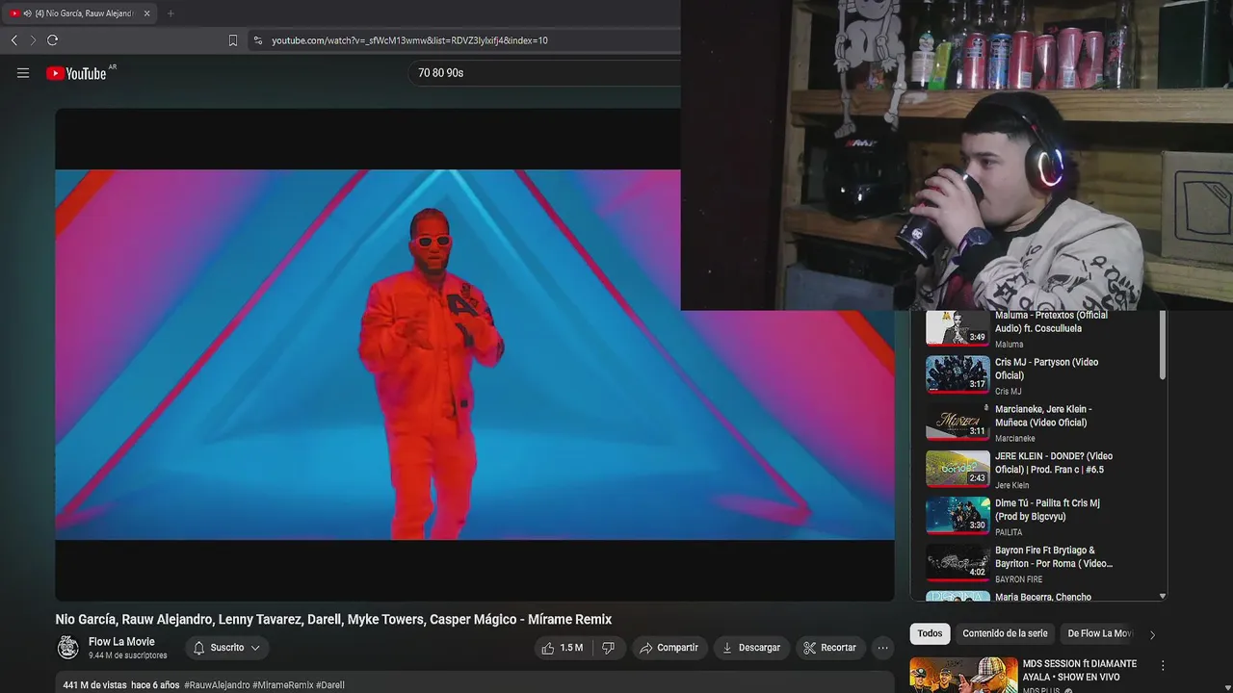Click the playlist panel scrollbar thumb
Screen dimensions: 1233x693
pyautogui.click(x=1163, y=345)
